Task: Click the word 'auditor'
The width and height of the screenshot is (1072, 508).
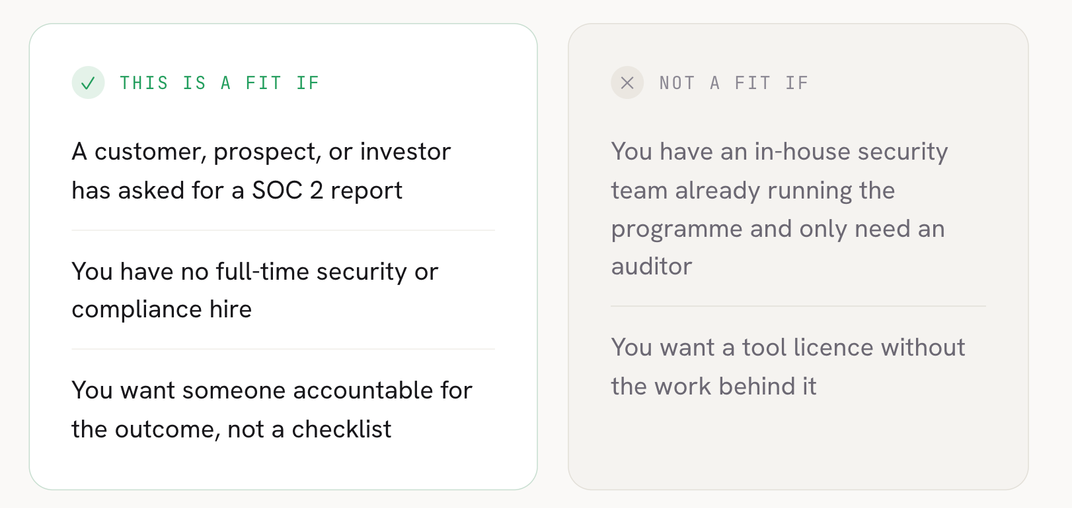Action: 652,267
